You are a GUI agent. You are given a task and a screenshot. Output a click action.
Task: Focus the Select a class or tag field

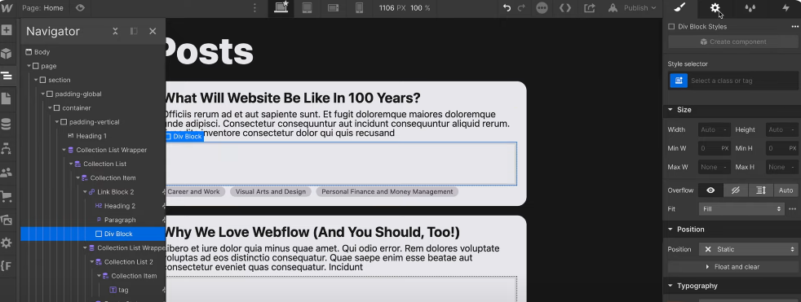click(743, 81)
